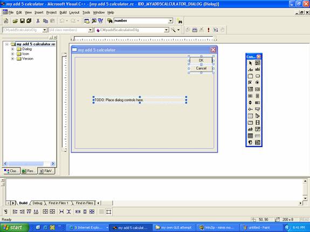
Task: Select the Static Text control tool
Action: [x=250, y=69]
